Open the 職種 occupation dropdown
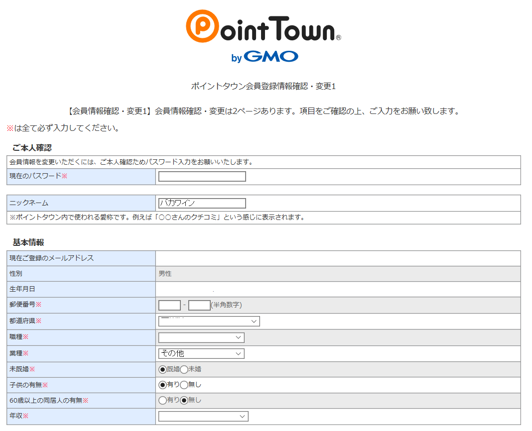The width and height of the screenshot is (532, 431). pos(201,337)
